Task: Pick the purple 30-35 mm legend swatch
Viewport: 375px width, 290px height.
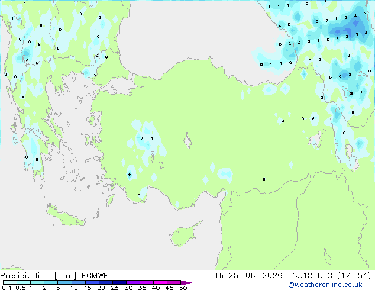Action: coord(133,282)
